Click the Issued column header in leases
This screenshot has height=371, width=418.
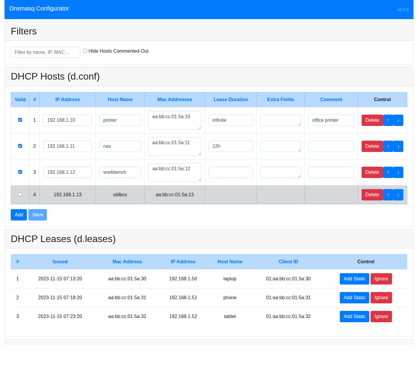tap(60, 262)
